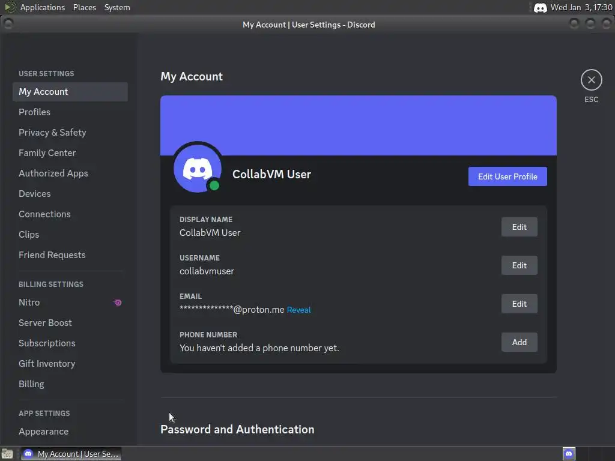Open Billing page
This screenshot has height=461, width=615.
70,384
